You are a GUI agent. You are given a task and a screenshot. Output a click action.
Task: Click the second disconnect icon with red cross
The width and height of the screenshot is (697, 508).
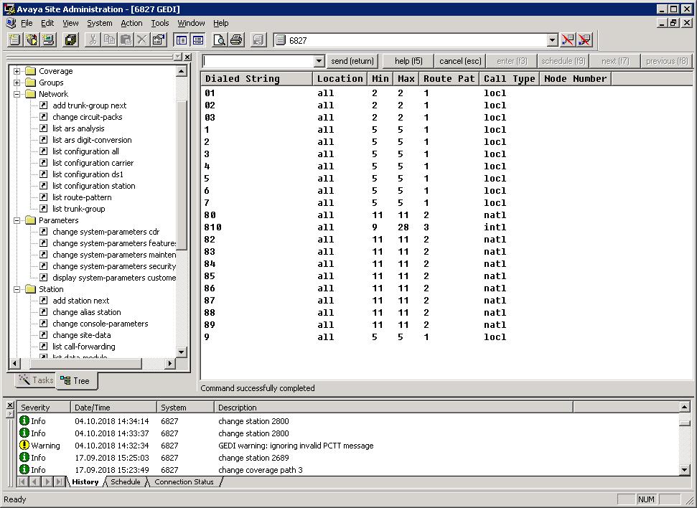pyautogui.click(x=584, y=40)
